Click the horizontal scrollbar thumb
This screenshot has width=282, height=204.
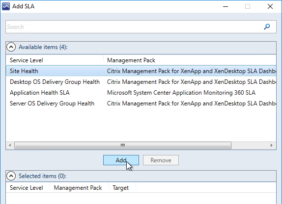coord(123,145)
